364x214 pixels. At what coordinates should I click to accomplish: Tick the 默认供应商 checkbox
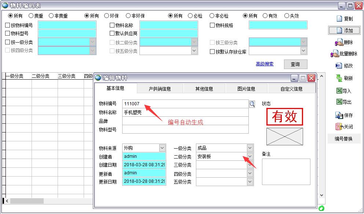112,33
